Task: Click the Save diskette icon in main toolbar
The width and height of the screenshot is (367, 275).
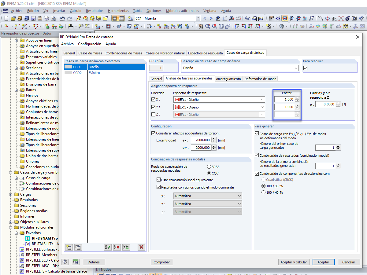Action: (x=33, y=18)
